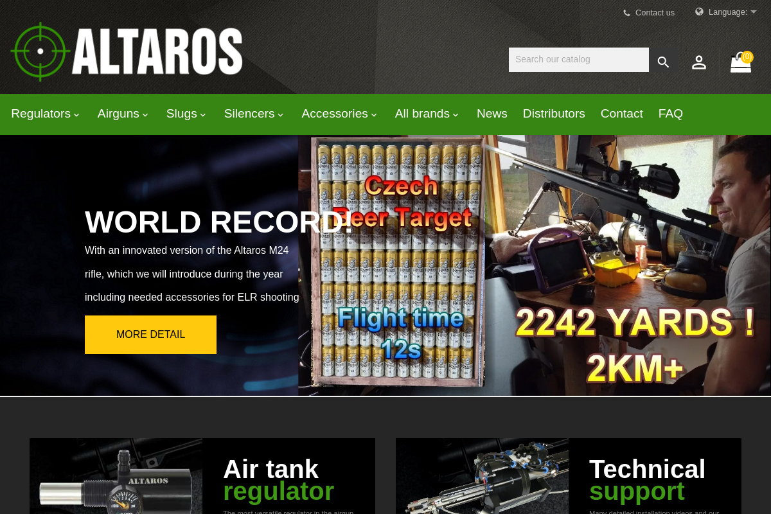Image resolution: width=771 pixels, height=514 pixels.
Task: Click the technical support rifle image
Action: tap(482, 476)
